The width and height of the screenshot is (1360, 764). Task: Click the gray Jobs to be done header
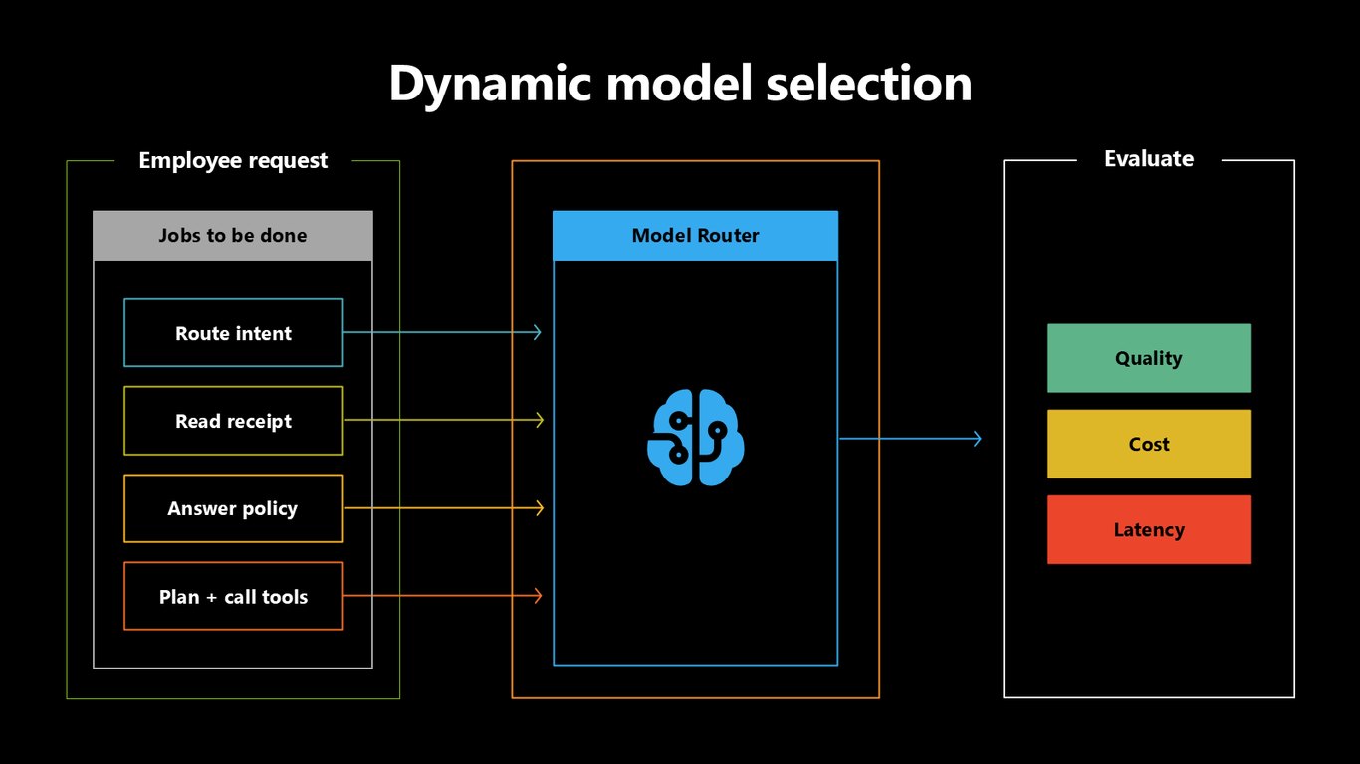(x=233, y=236)
